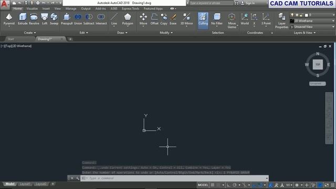
Task: Set UCS to World
Action: point(245,19)
